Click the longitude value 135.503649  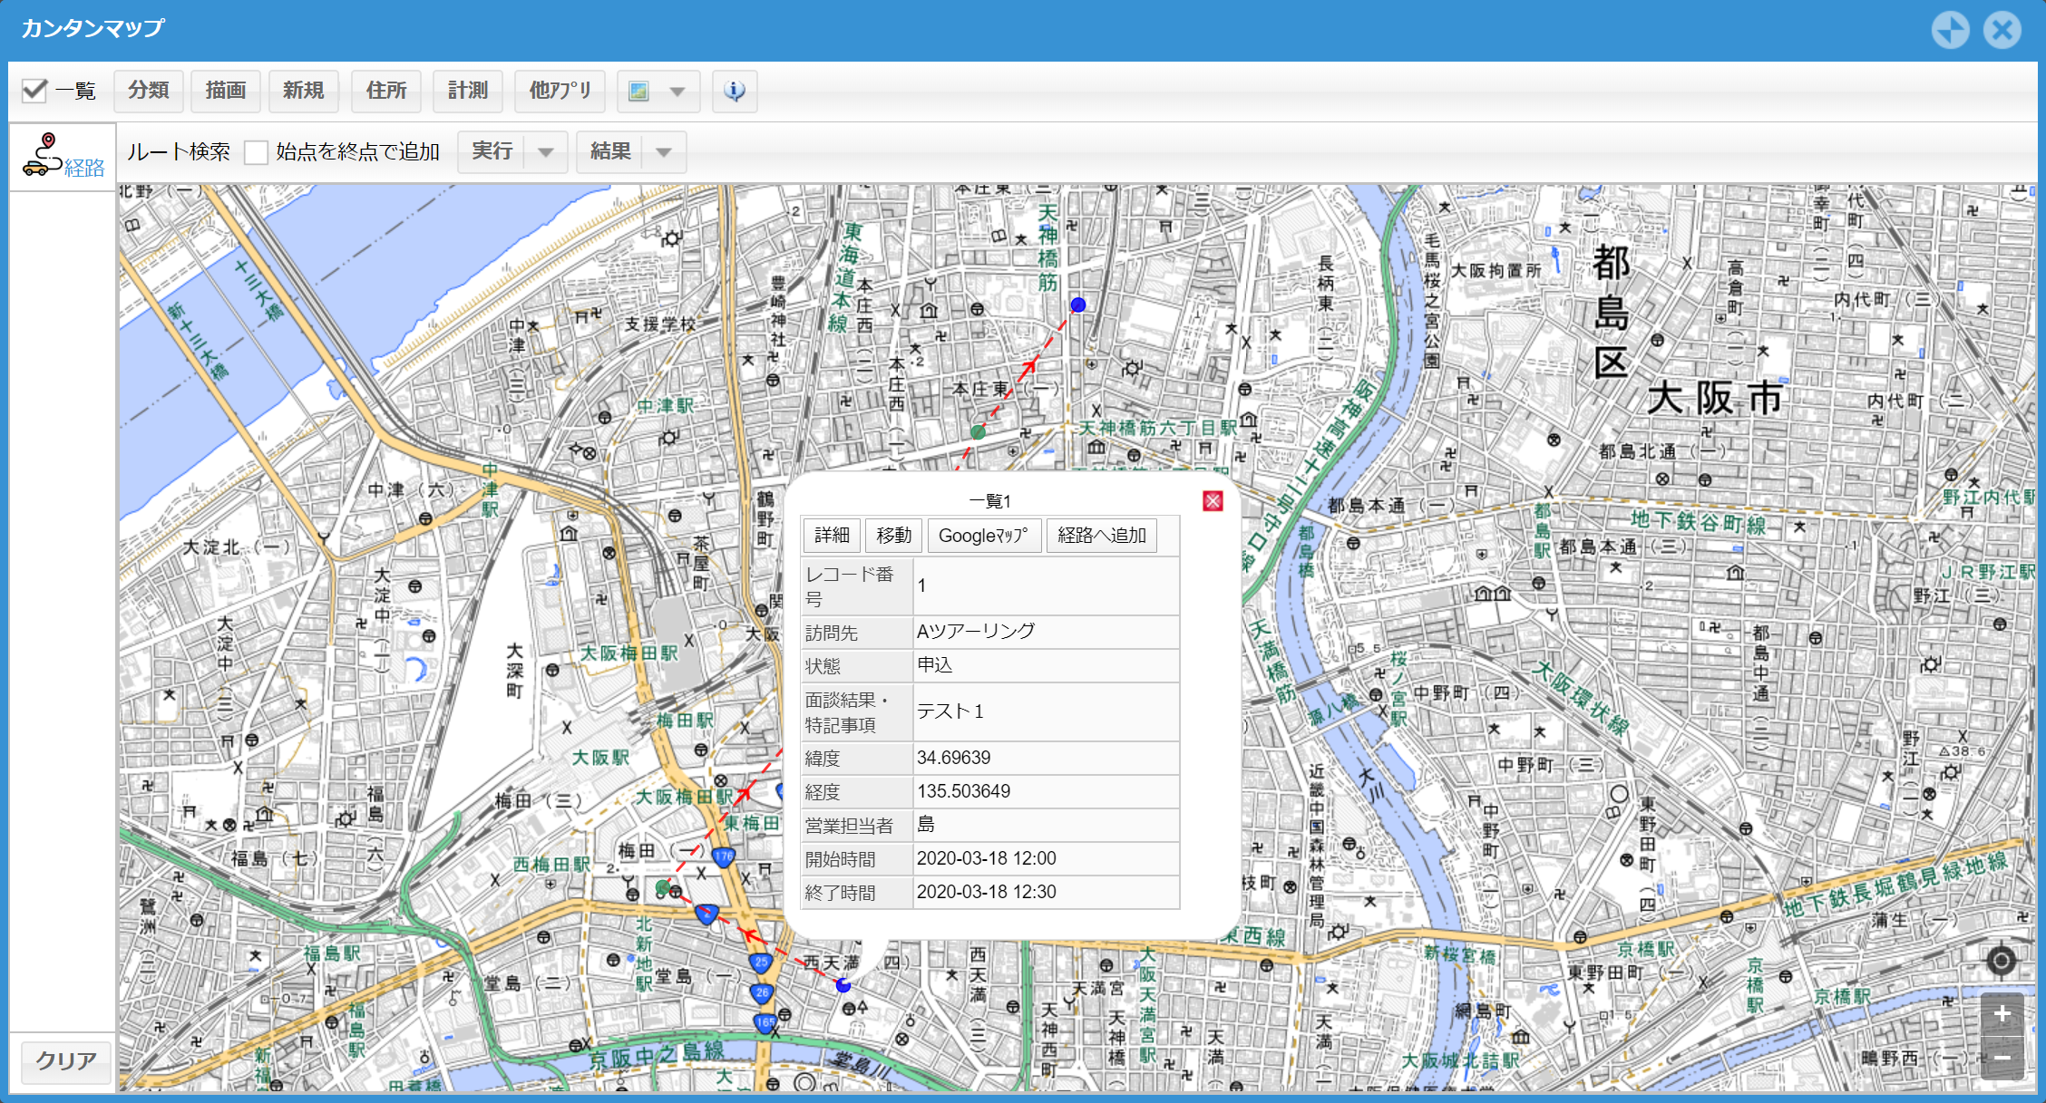pyautogui.click(x=964, y=791)
